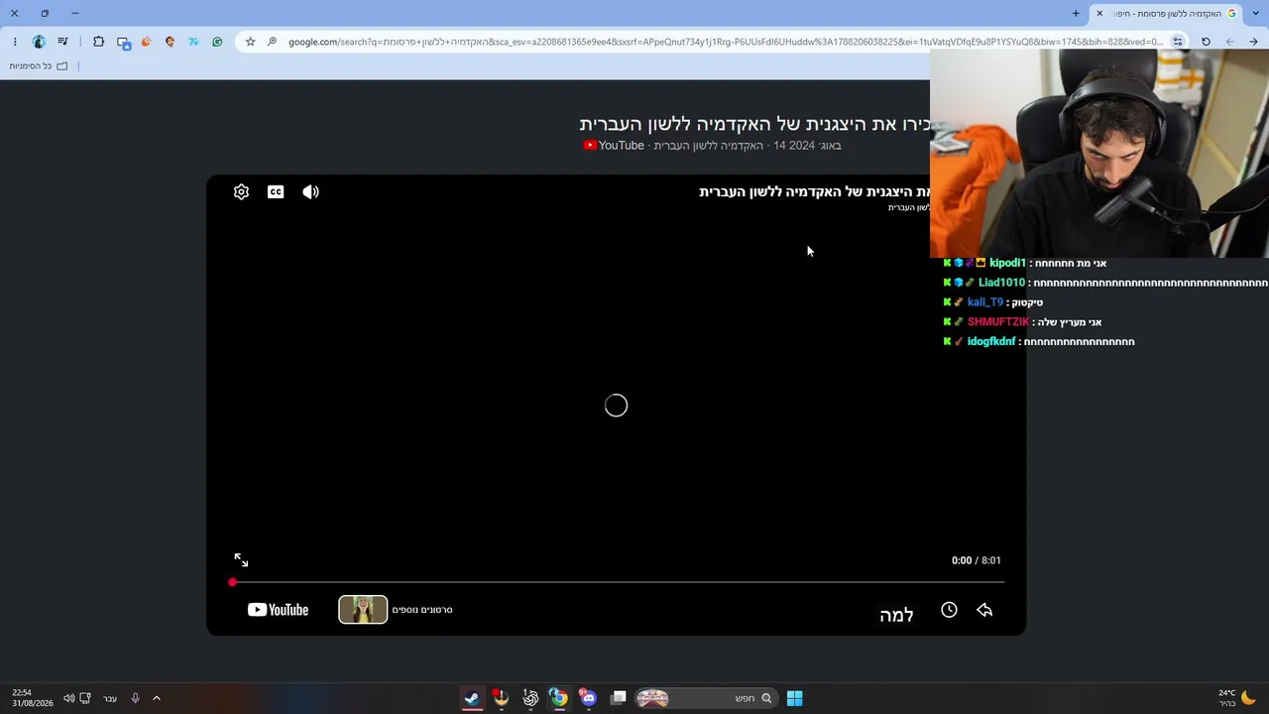
Task: Close the Google search tab
Action: pyautogui.click(x=1099, y=13)
